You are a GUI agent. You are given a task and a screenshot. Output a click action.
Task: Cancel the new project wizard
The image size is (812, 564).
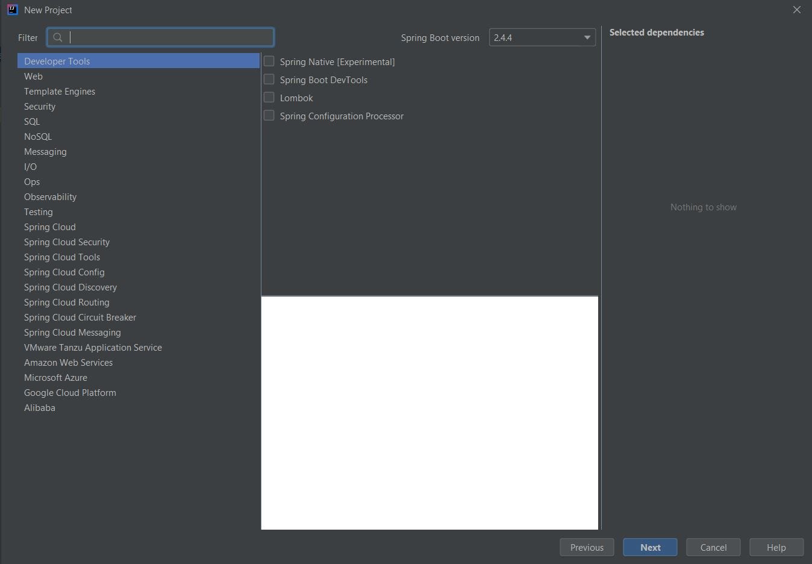[x=713, y=547]
